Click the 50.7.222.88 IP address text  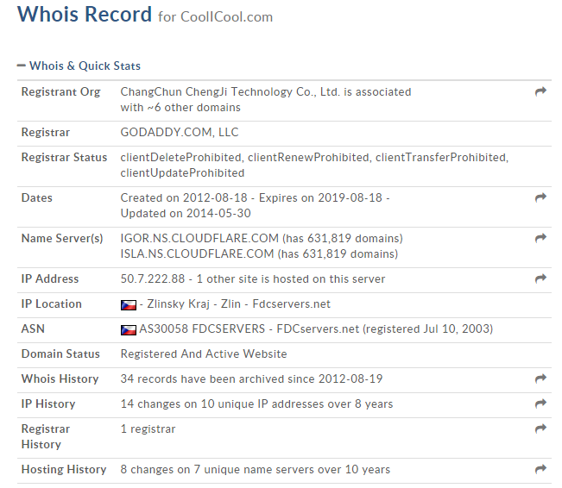pyautogui.click(x=153, y=278)
